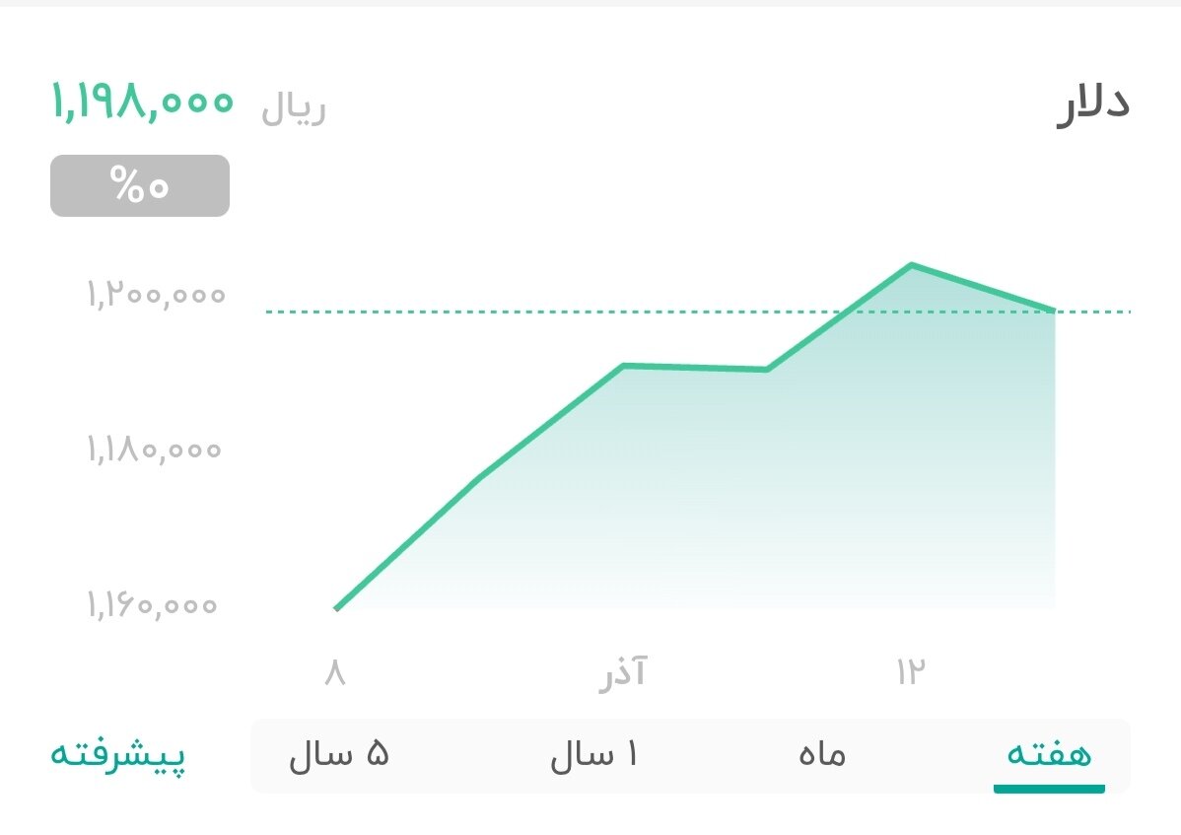The height and width of the screenshot is (835, 1181).
Task: Click the 1,160,000 y-axis label
Action: coord(151,604)
